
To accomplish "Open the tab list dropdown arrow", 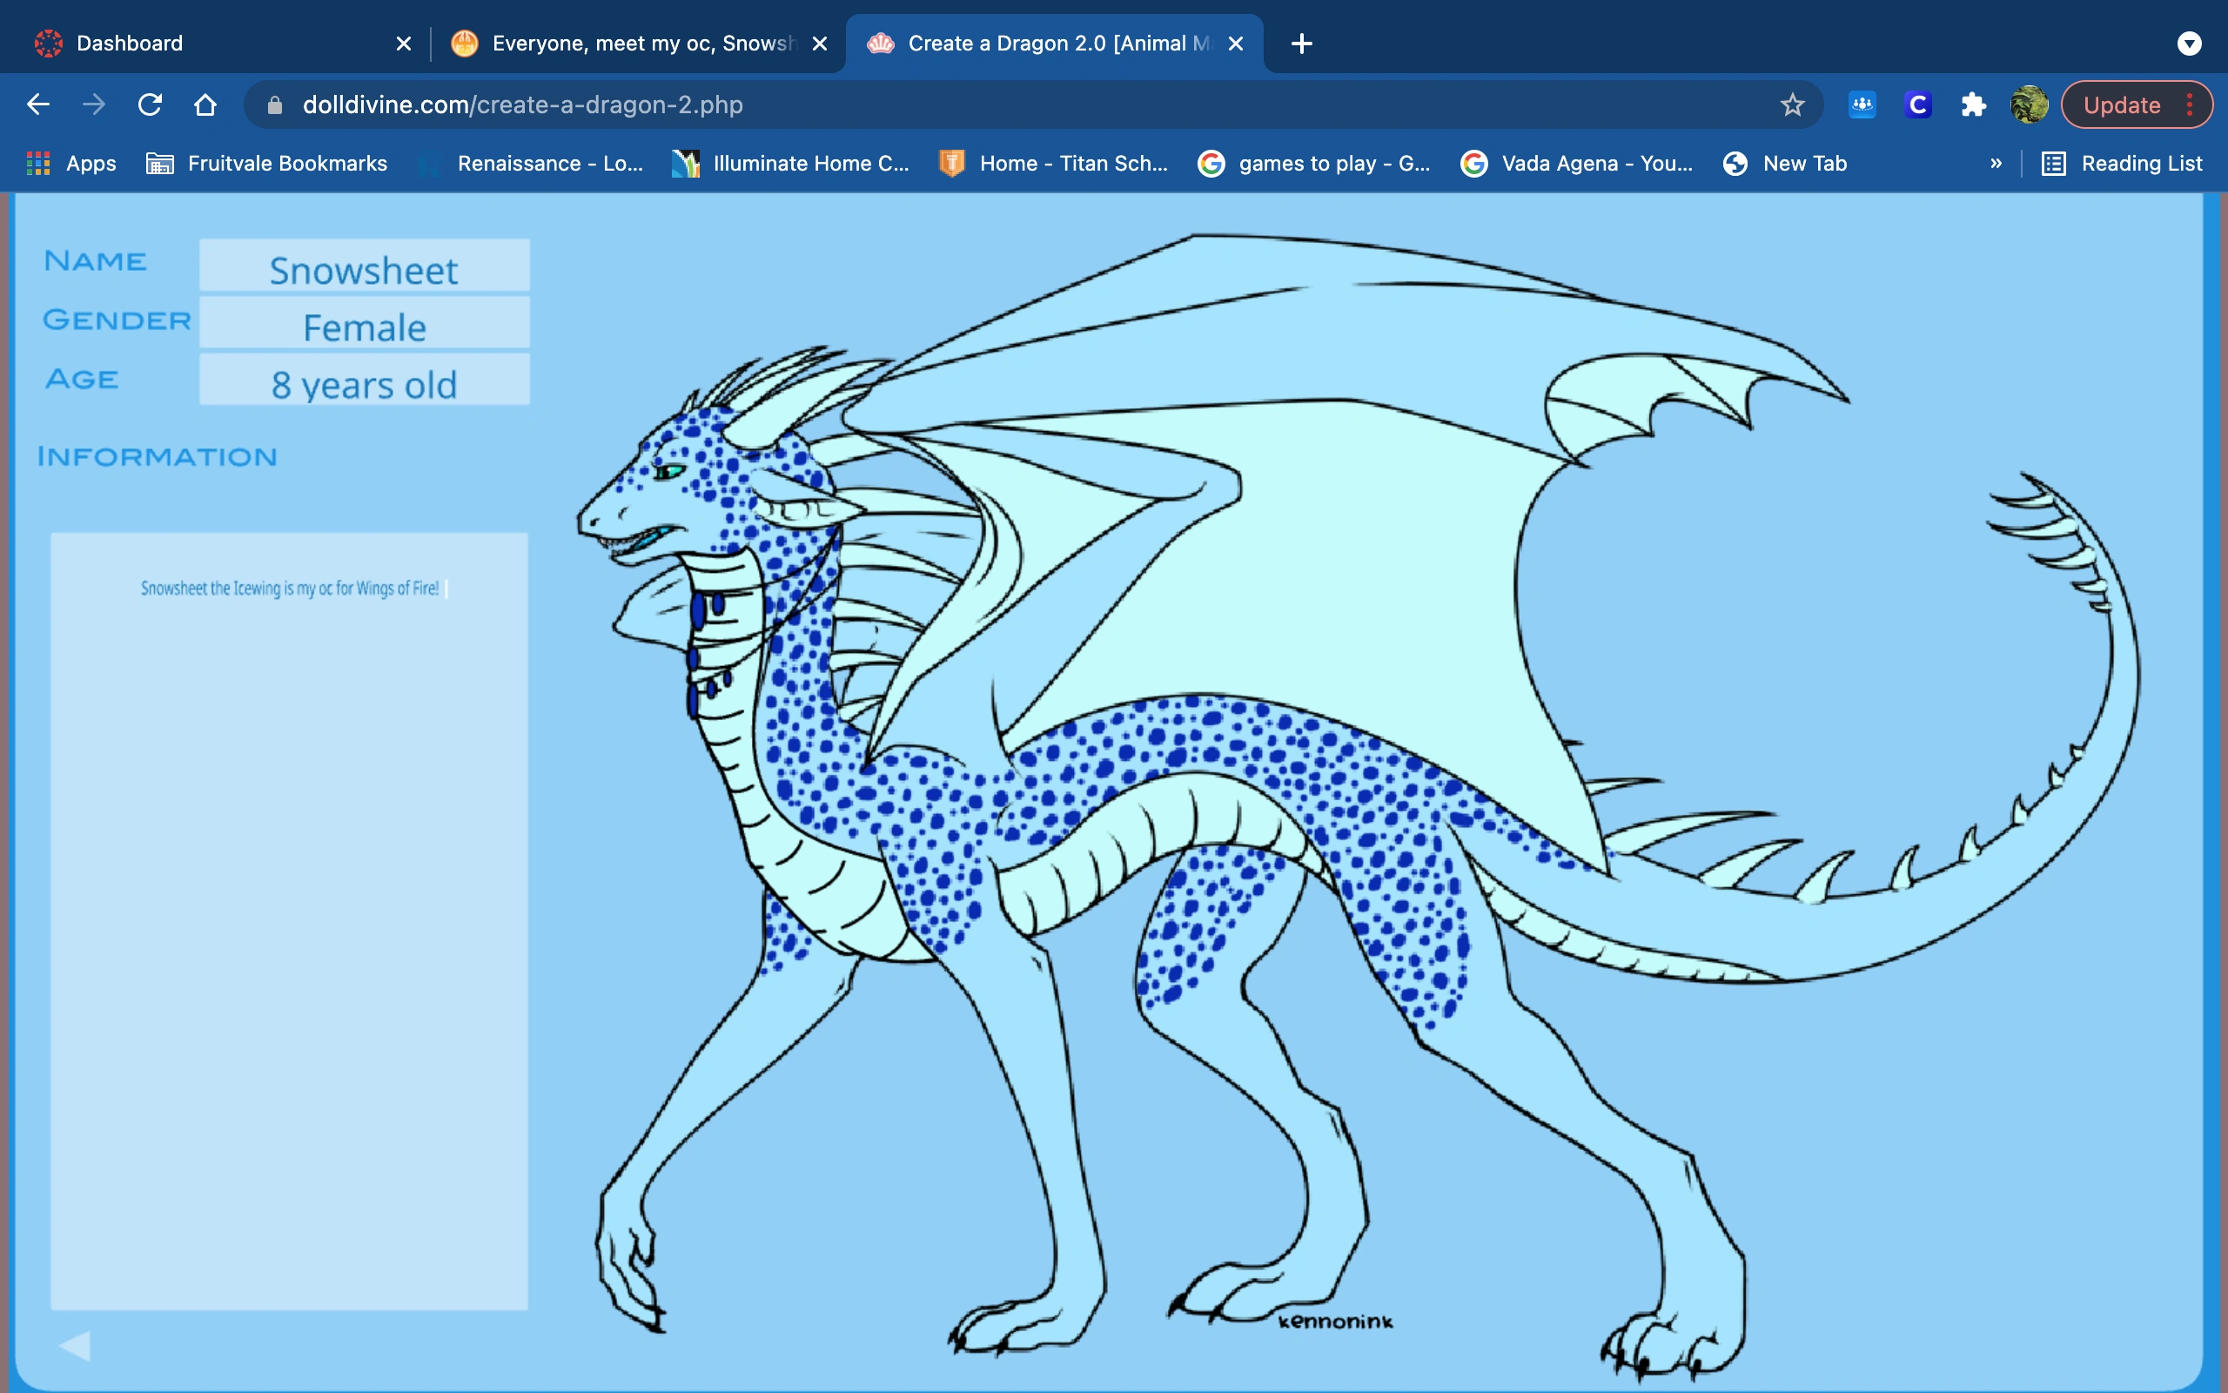I will click(x=2190, y=43).
